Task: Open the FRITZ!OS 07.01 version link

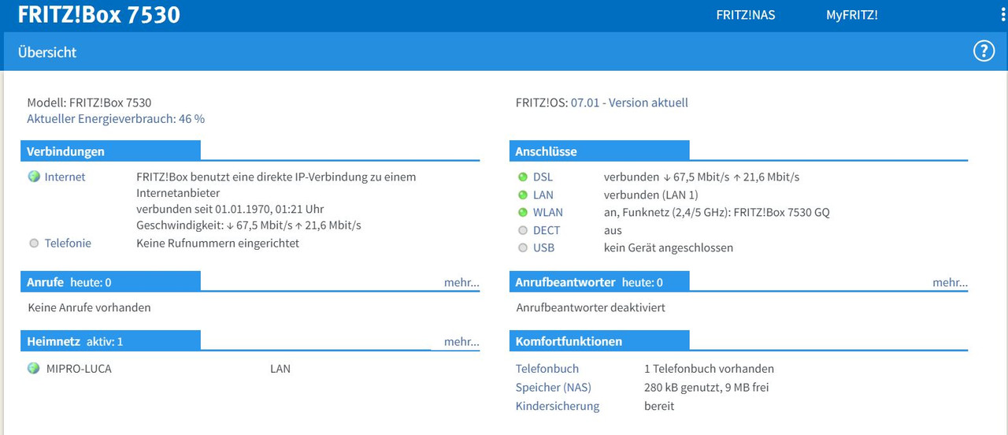Action: click(629, 102)
